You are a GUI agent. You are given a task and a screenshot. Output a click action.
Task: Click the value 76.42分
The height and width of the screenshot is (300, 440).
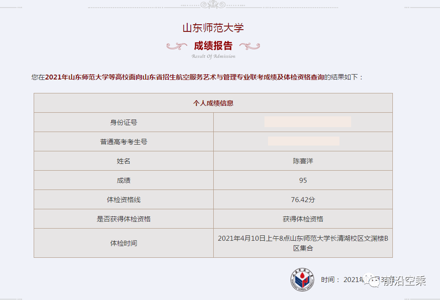[x=303, y=199]
